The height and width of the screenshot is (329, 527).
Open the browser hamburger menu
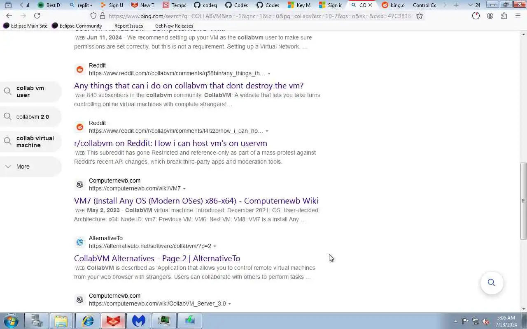tap(518, 16)
